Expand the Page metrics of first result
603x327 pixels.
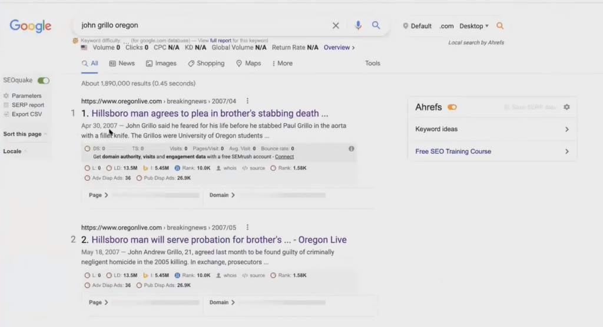click(x=98, y=195)
